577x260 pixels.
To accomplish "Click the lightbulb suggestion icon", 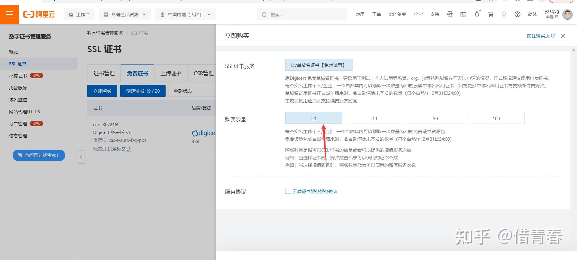I will 504,14.
